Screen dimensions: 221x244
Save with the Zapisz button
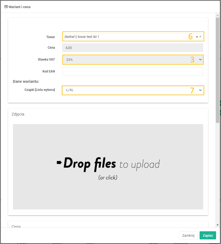(x=208, y=235)
